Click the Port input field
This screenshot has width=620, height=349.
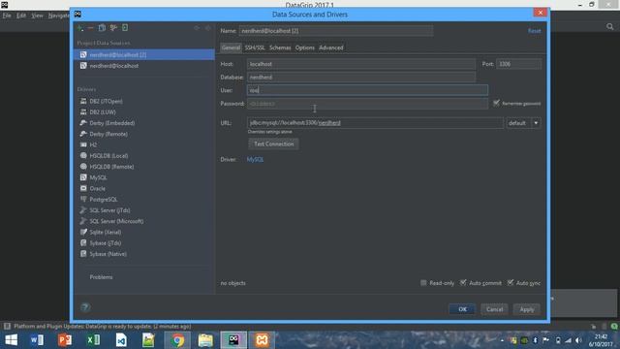tap(518, 64)
